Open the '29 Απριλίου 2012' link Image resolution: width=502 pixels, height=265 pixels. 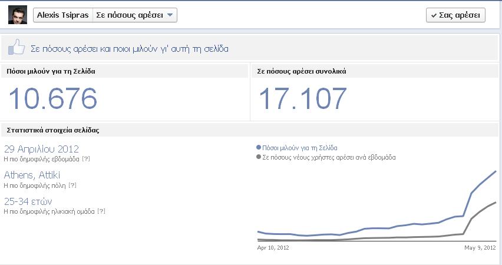(x=41, y=149)
